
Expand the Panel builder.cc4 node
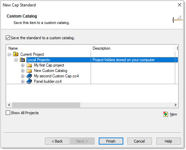23,82
